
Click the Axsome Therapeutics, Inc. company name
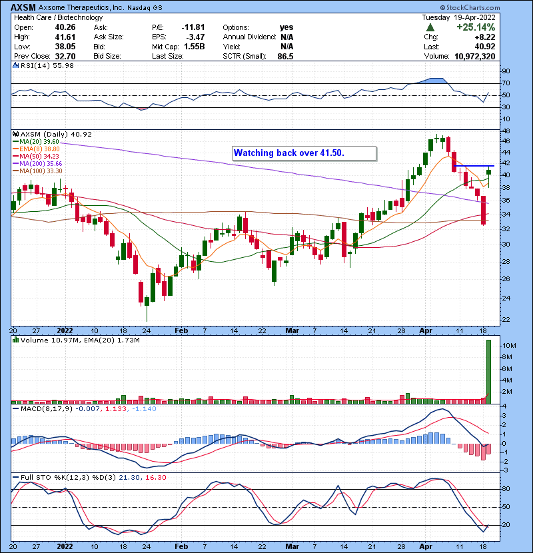coord(81,7)
